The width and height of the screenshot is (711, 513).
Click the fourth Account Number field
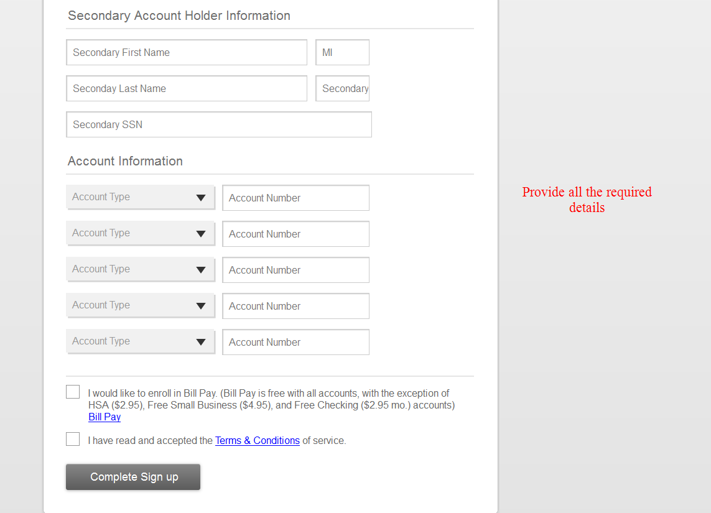click(295, 306)
